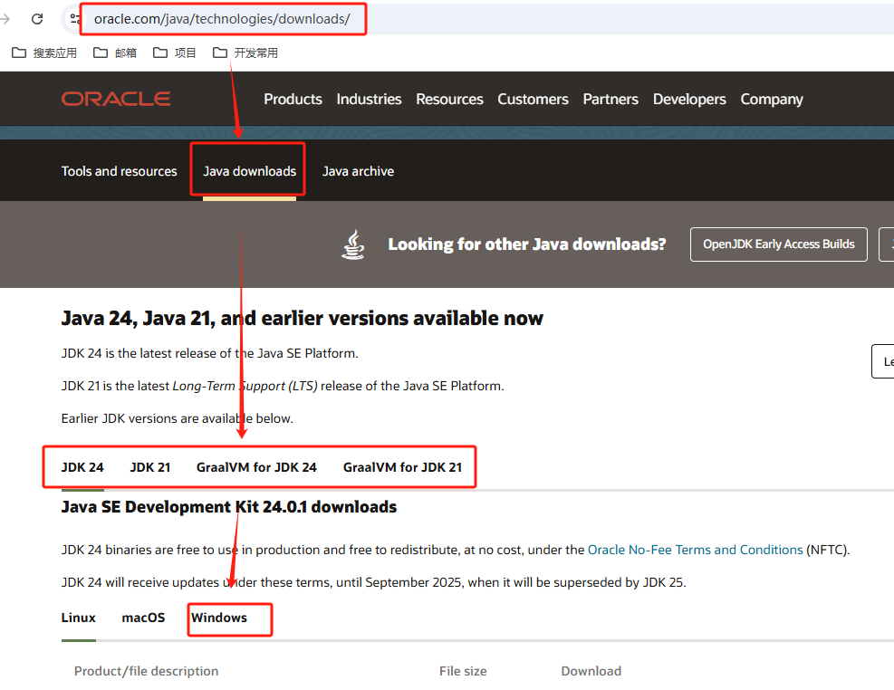Click the address bar URL field
The height and width of the screenshot is (690, 894).
[x=222, y=19]
